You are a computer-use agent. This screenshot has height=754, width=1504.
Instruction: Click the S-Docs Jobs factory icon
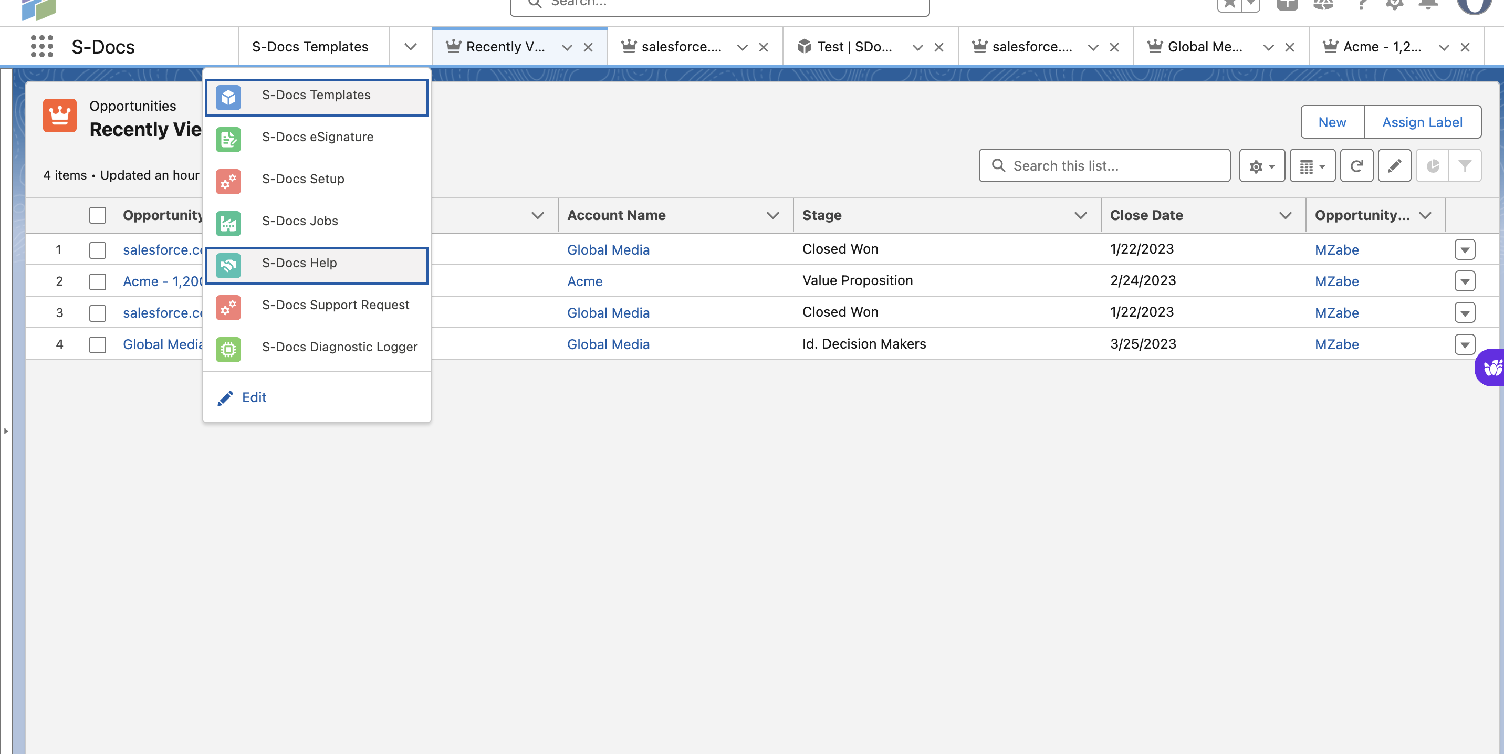tap(228, 222)
